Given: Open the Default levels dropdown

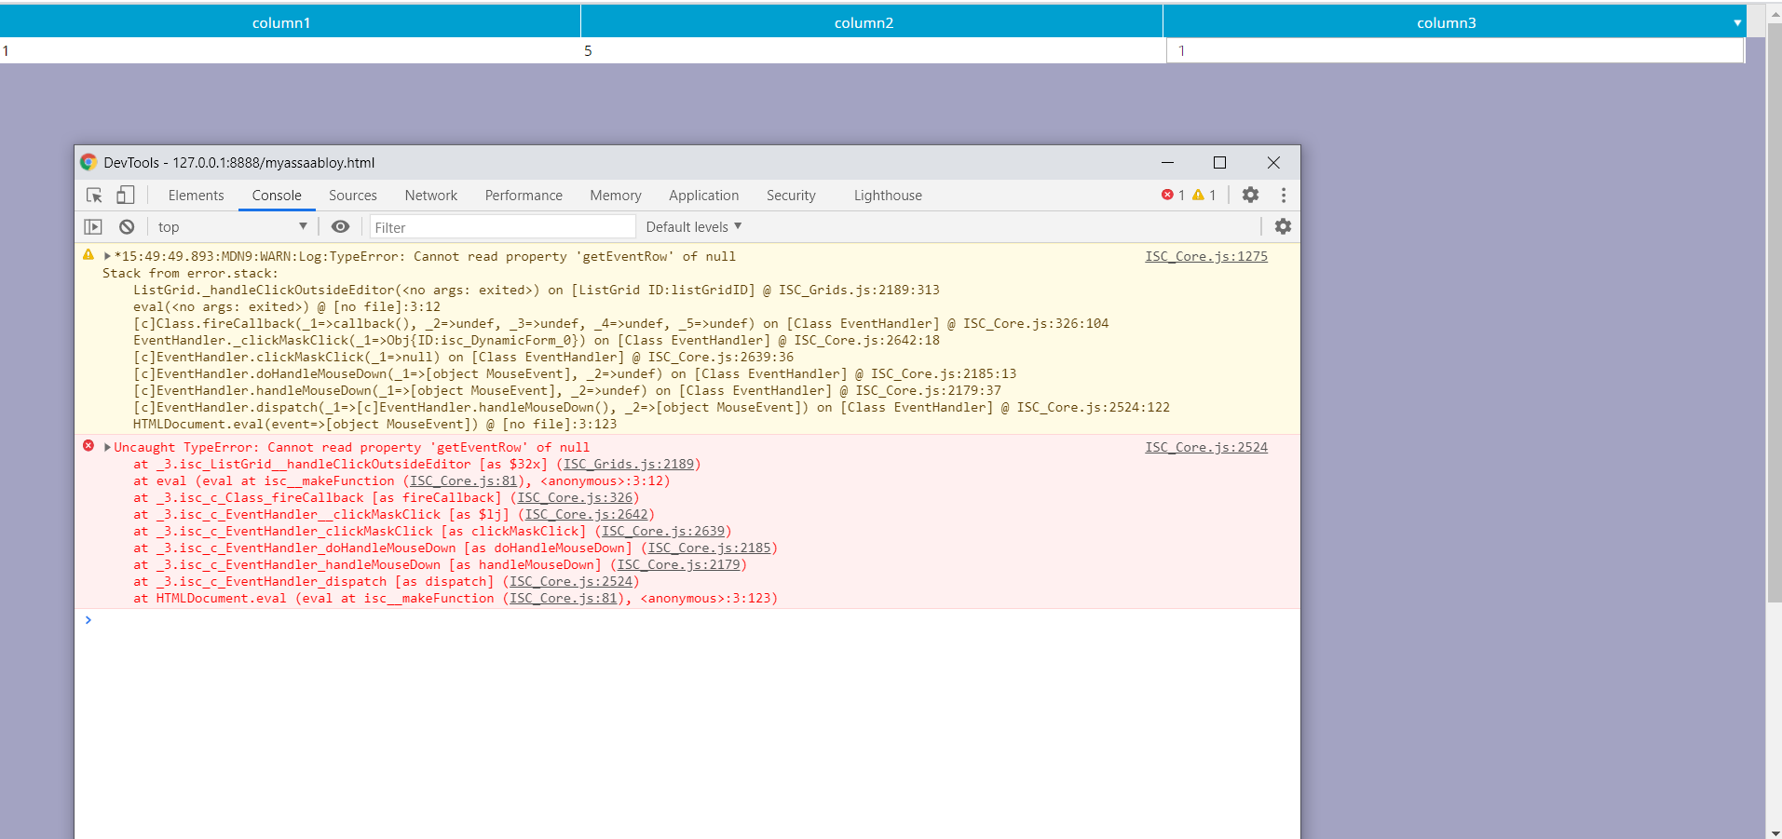Looking at the screenshot, I should (693, 227).
